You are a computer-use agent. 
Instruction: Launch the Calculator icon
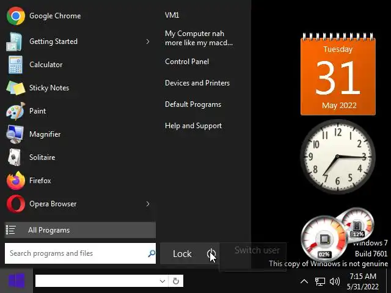pos(15,65)
